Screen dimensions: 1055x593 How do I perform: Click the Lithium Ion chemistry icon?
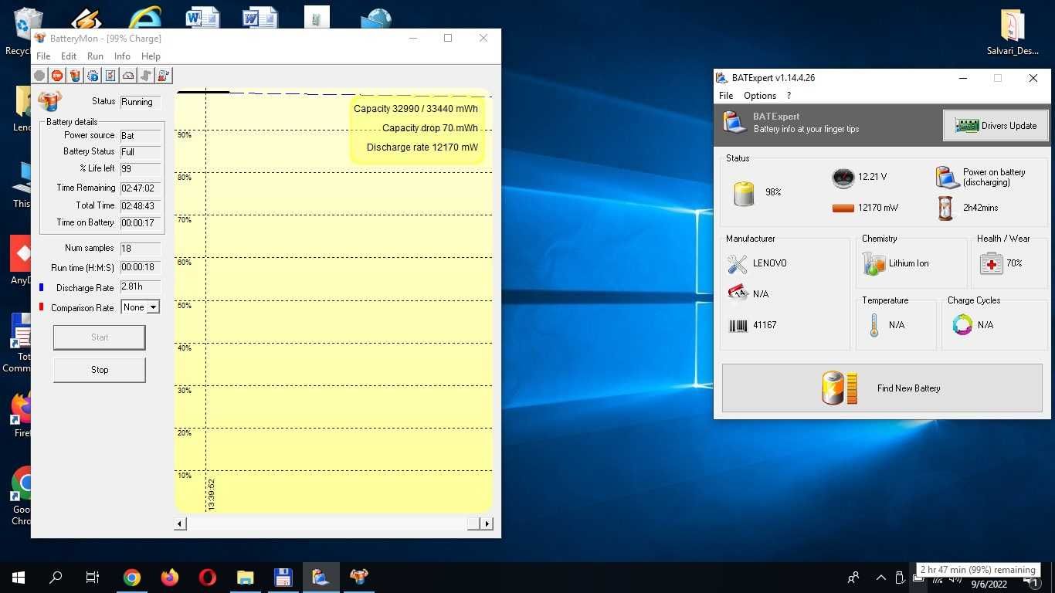874,264
